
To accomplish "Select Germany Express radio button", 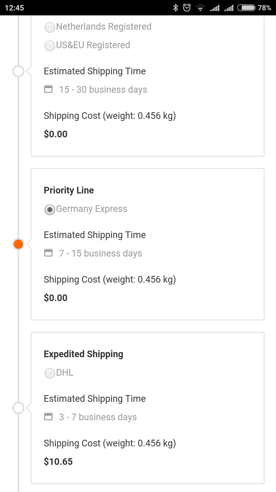I will 50,210.
